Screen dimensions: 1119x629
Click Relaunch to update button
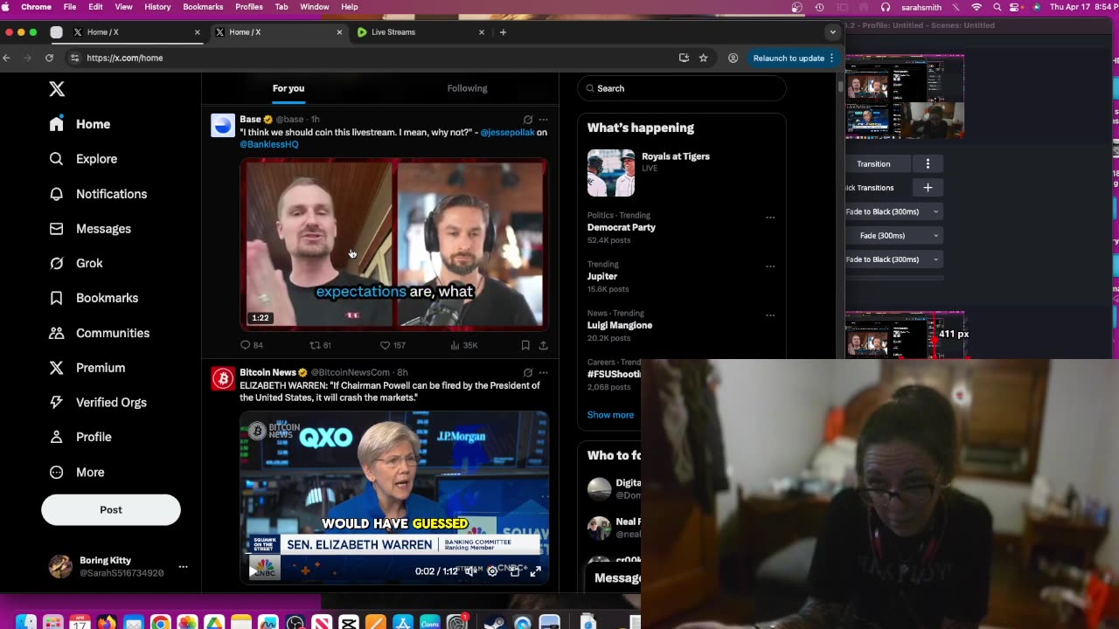[x=794, y=58]
